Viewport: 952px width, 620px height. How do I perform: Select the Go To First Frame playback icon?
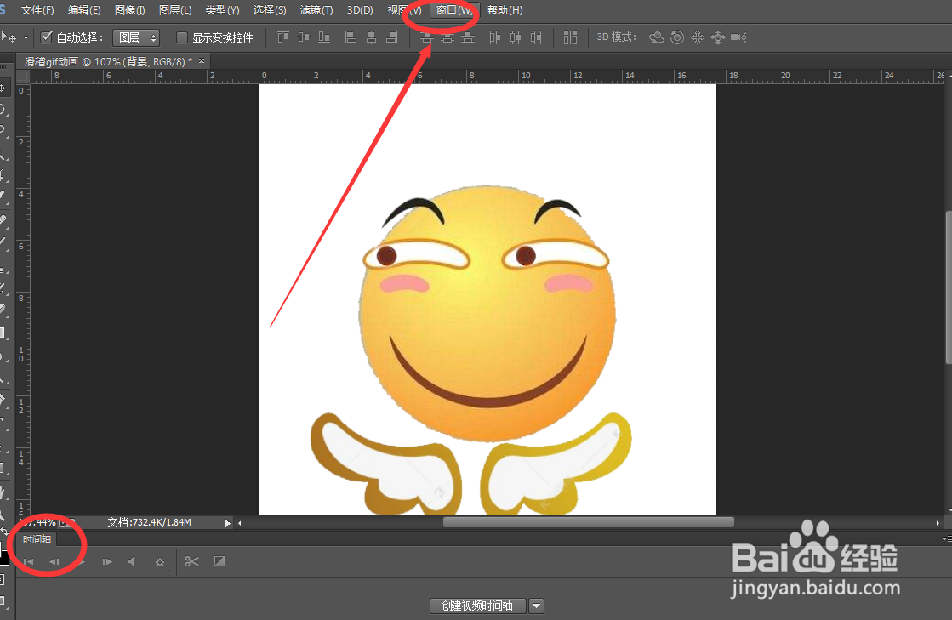point(28,561)
